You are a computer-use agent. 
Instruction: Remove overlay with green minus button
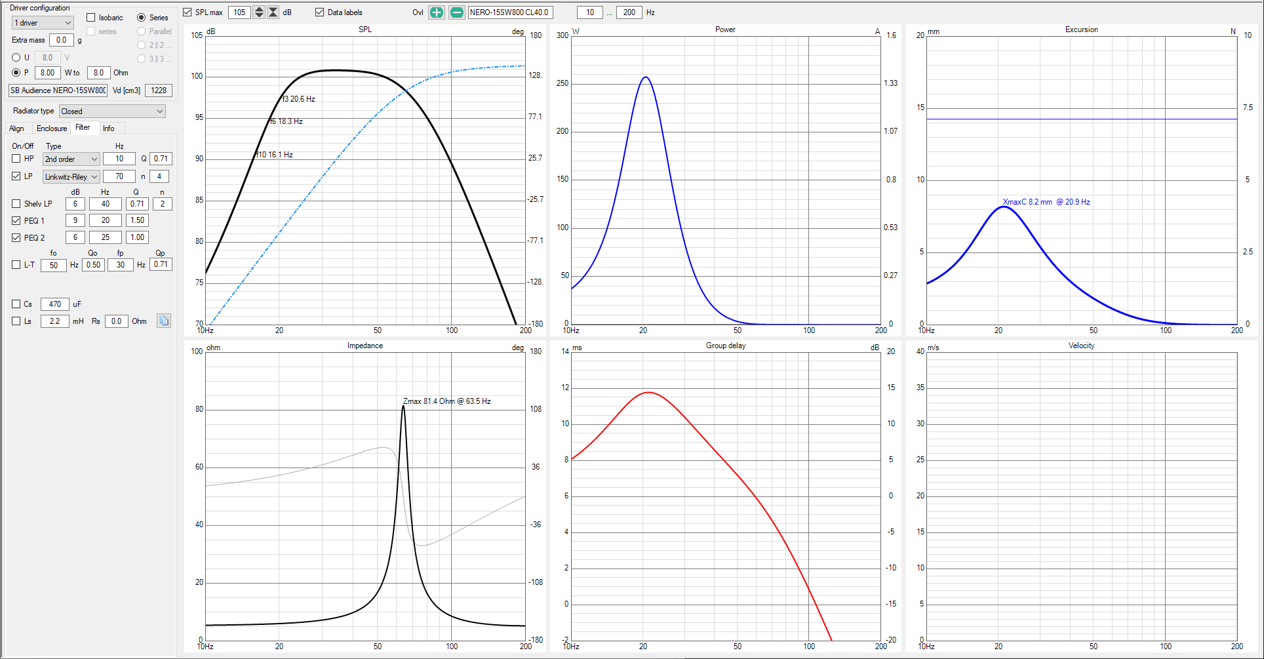(x=457, y=12)
